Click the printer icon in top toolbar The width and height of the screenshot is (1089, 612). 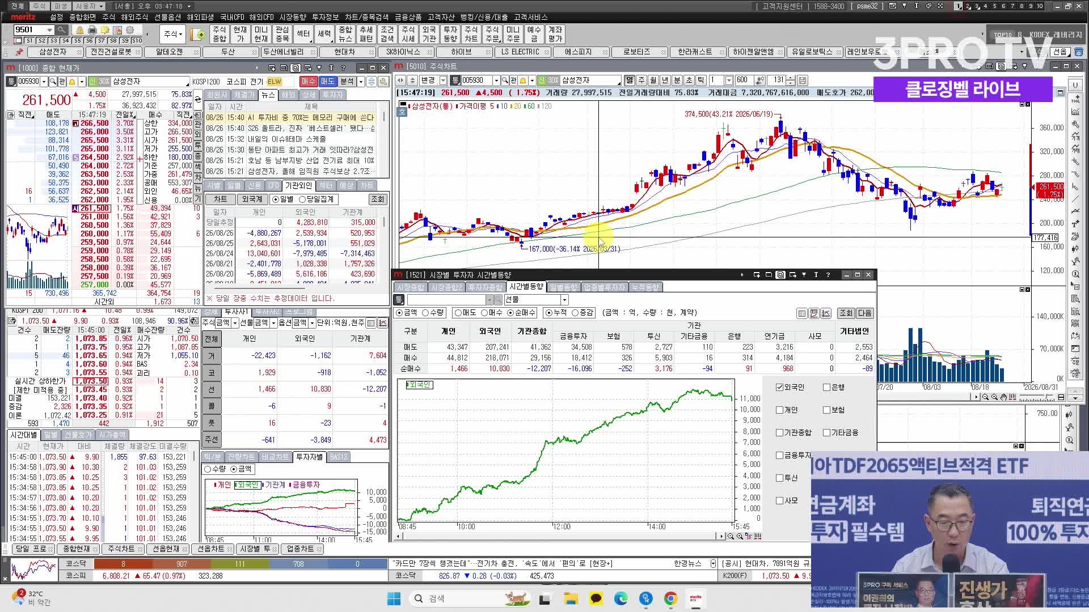click(x=92, y=30)
